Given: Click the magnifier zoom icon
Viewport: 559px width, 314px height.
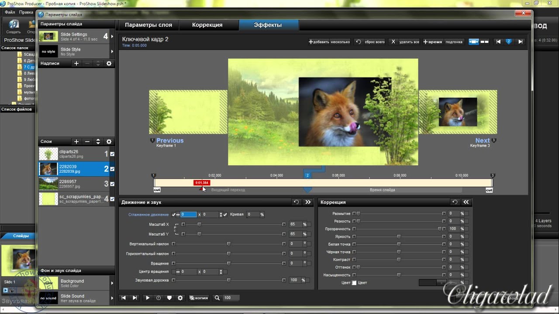Looking at the screenshot, I should click(x=217, y=298).
